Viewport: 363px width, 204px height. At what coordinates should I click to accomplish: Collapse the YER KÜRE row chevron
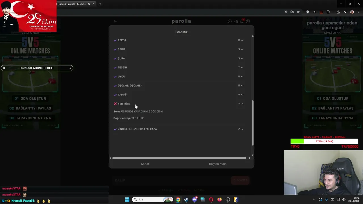242,104
